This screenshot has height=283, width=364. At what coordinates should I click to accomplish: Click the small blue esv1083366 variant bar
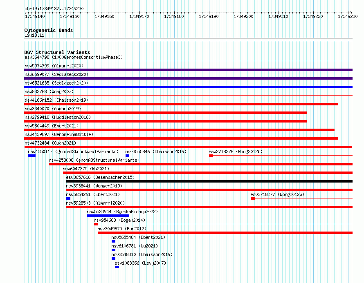point(117,267)
